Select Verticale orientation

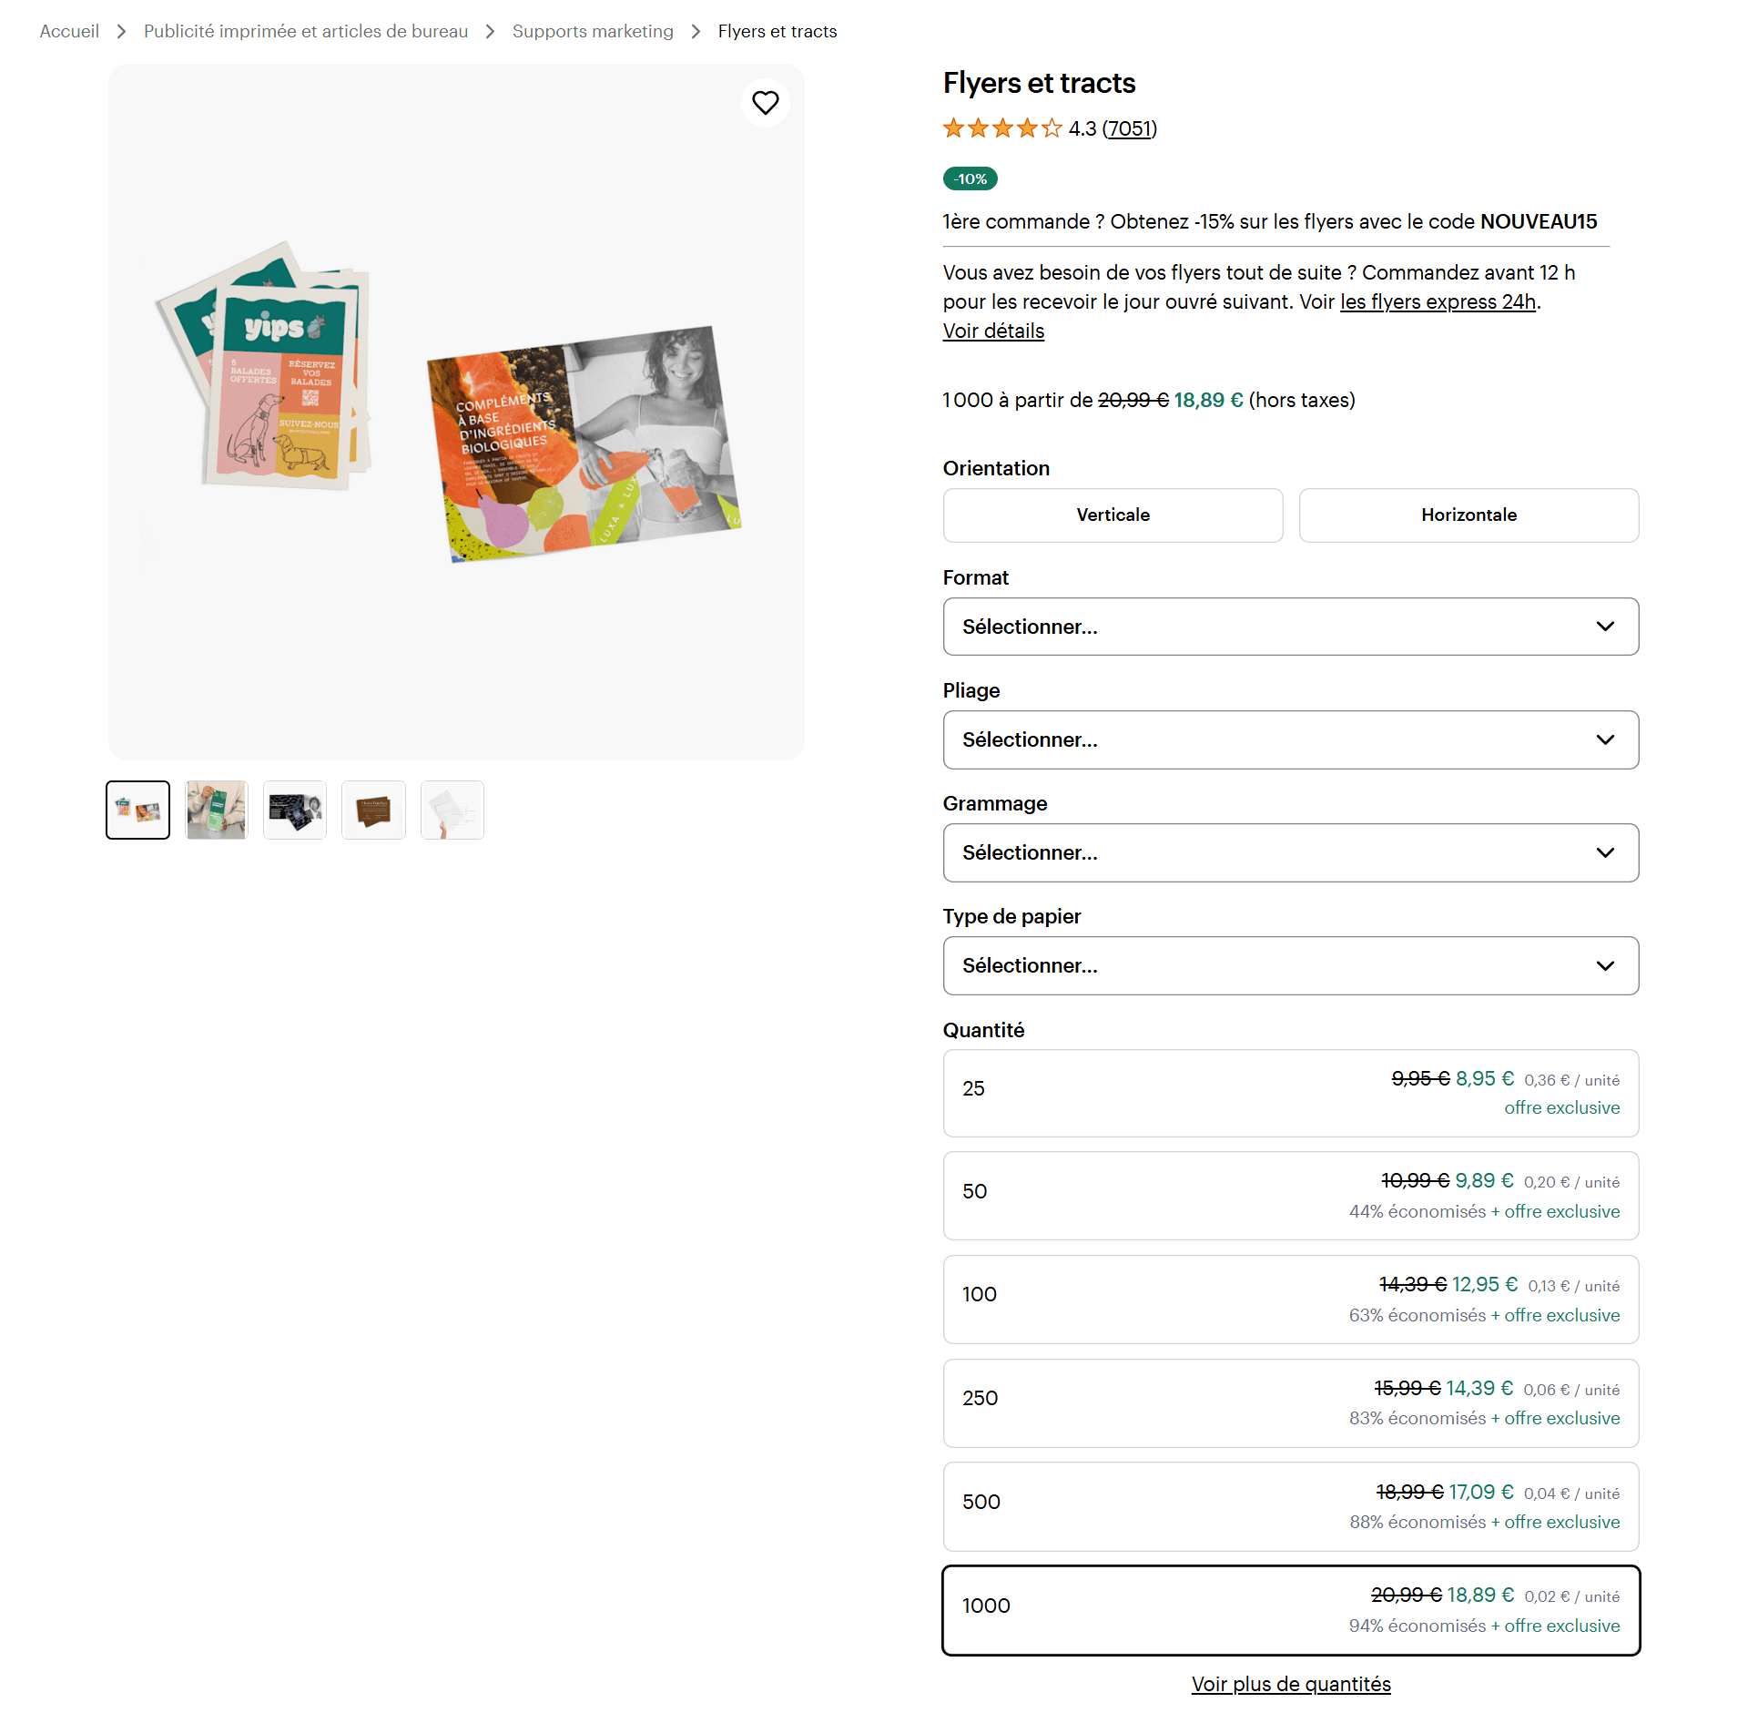[x=1113, y=515]
